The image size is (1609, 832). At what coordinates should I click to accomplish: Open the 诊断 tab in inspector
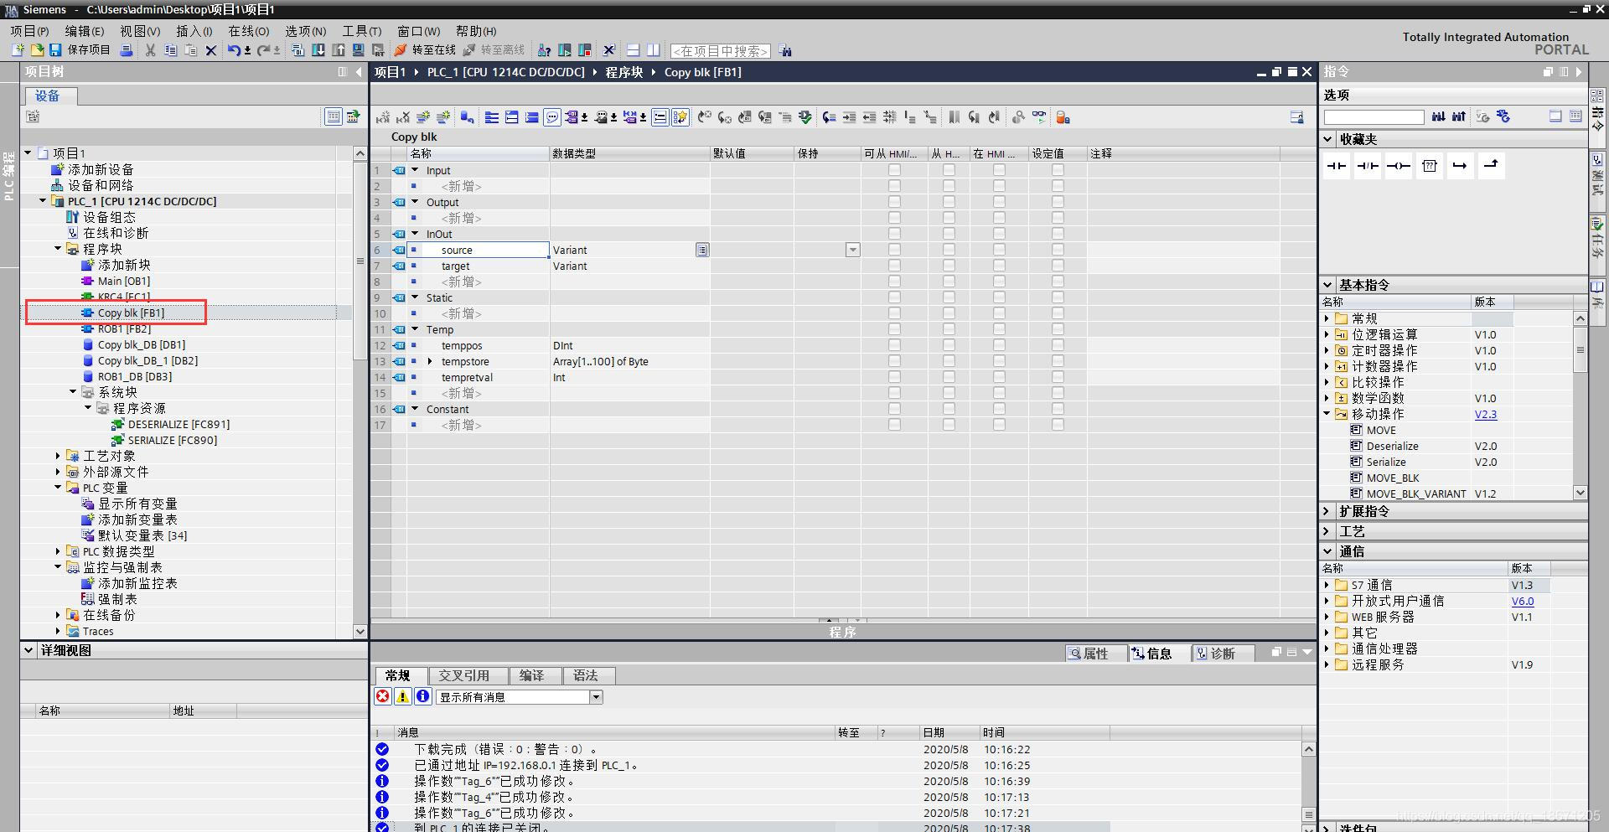1223,654
